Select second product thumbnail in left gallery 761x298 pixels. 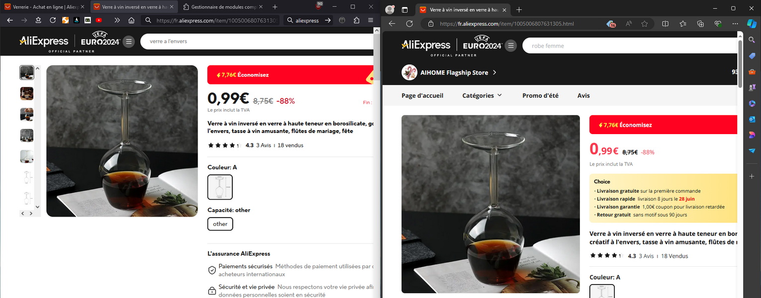click(27, 93)
